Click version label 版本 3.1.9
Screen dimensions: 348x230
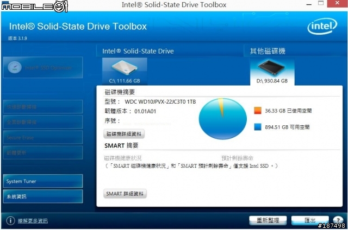pyautogui.click(x=17, y=39)
